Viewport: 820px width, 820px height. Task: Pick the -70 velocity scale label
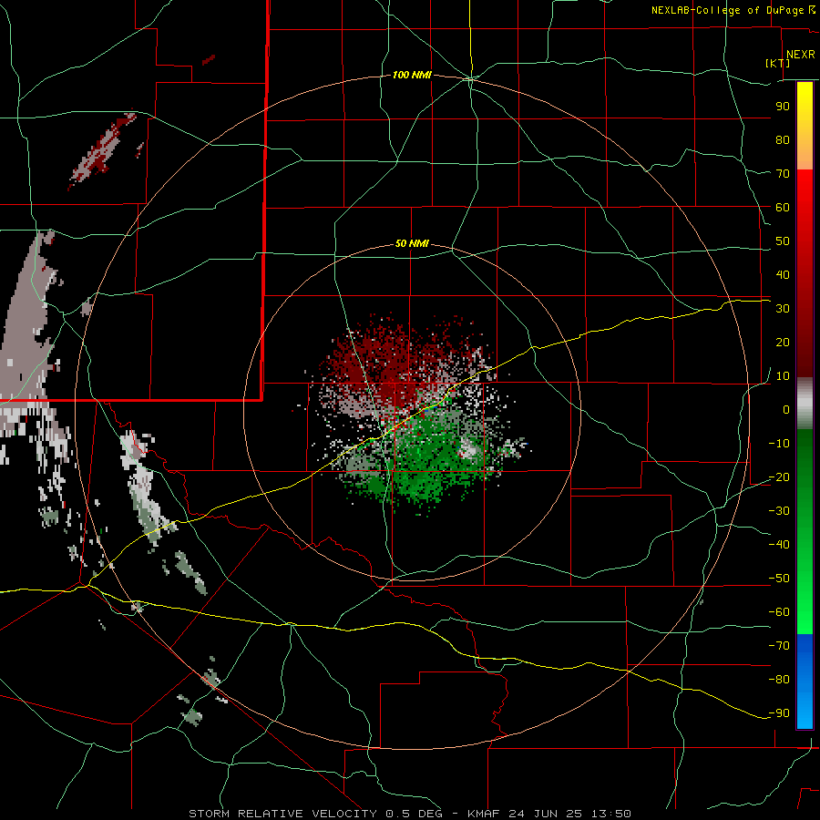click(779, 646)
